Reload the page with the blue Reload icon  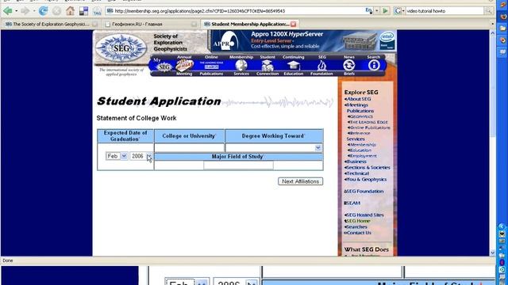pos(43,11)
